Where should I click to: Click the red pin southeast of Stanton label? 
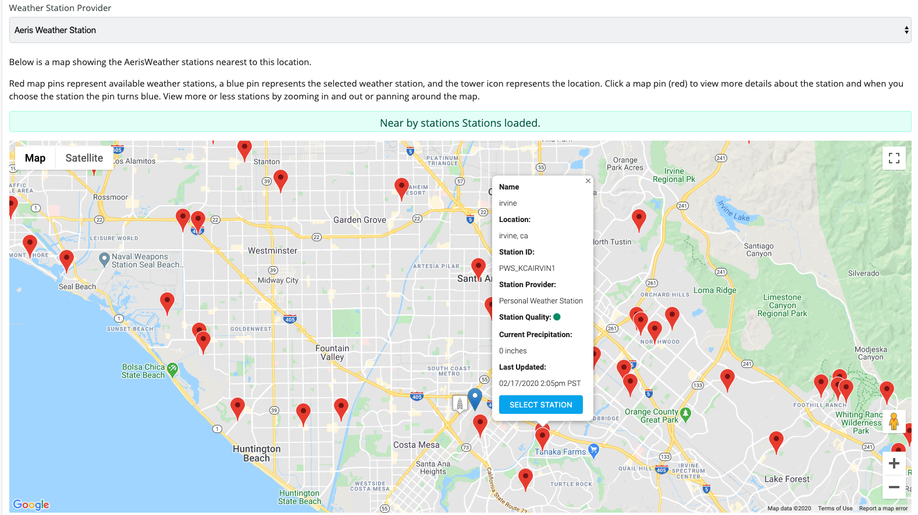click(x=281, y=181)
